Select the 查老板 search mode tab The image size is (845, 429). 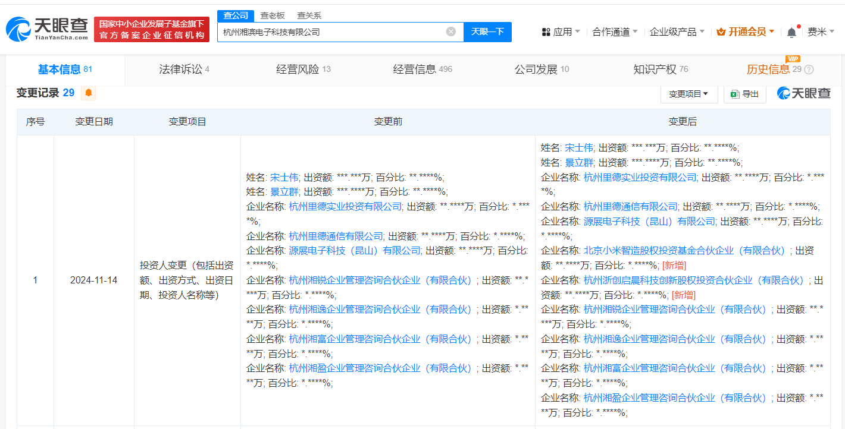(x=273, y=15)
